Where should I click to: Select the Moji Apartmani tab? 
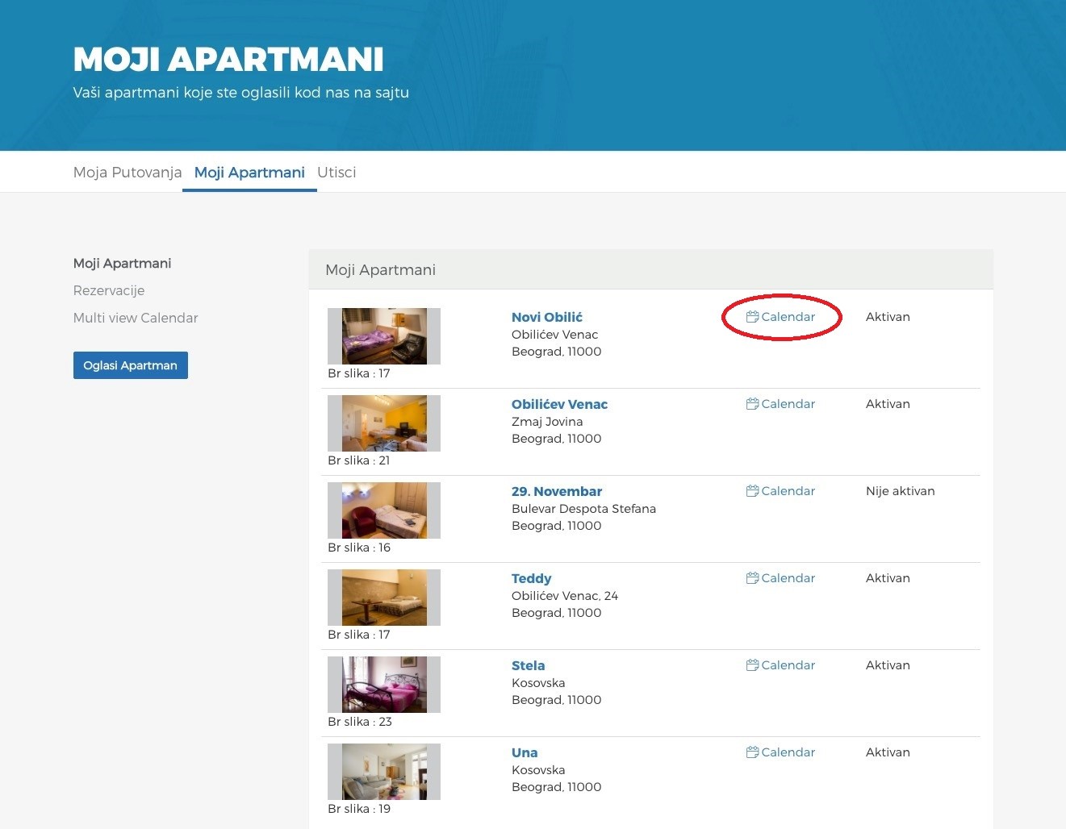pyautogui.click(x=249, y=173)
